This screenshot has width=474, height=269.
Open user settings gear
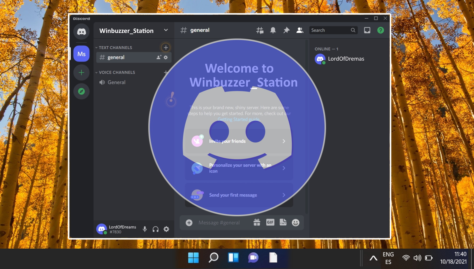pos(166,229)
